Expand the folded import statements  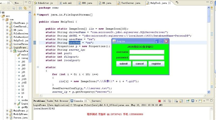pos(38,14)
